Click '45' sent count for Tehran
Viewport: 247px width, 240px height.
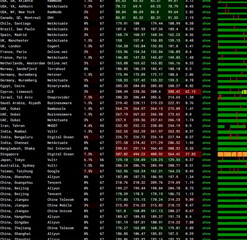click(102, 126)
